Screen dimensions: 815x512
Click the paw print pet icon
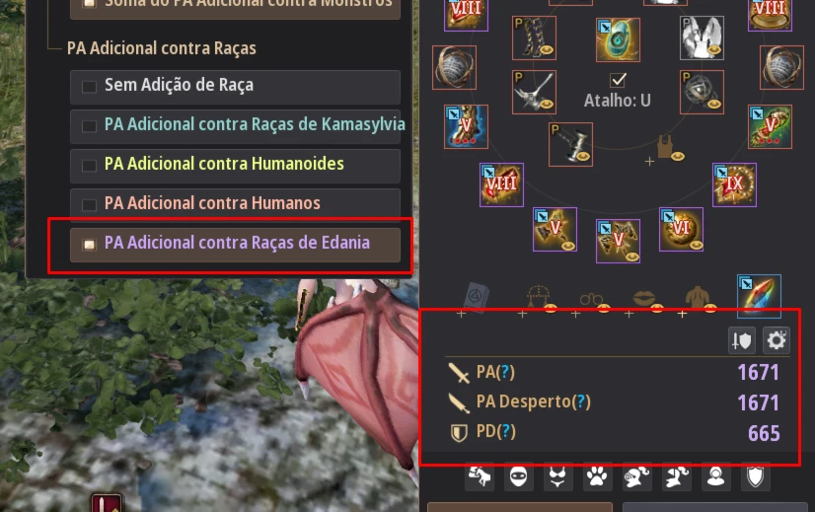click(597, 476)
